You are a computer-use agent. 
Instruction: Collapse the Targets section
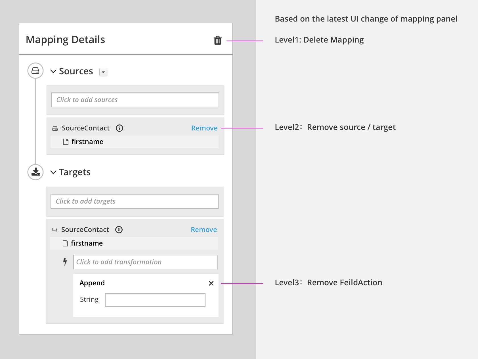pos(53,172)
